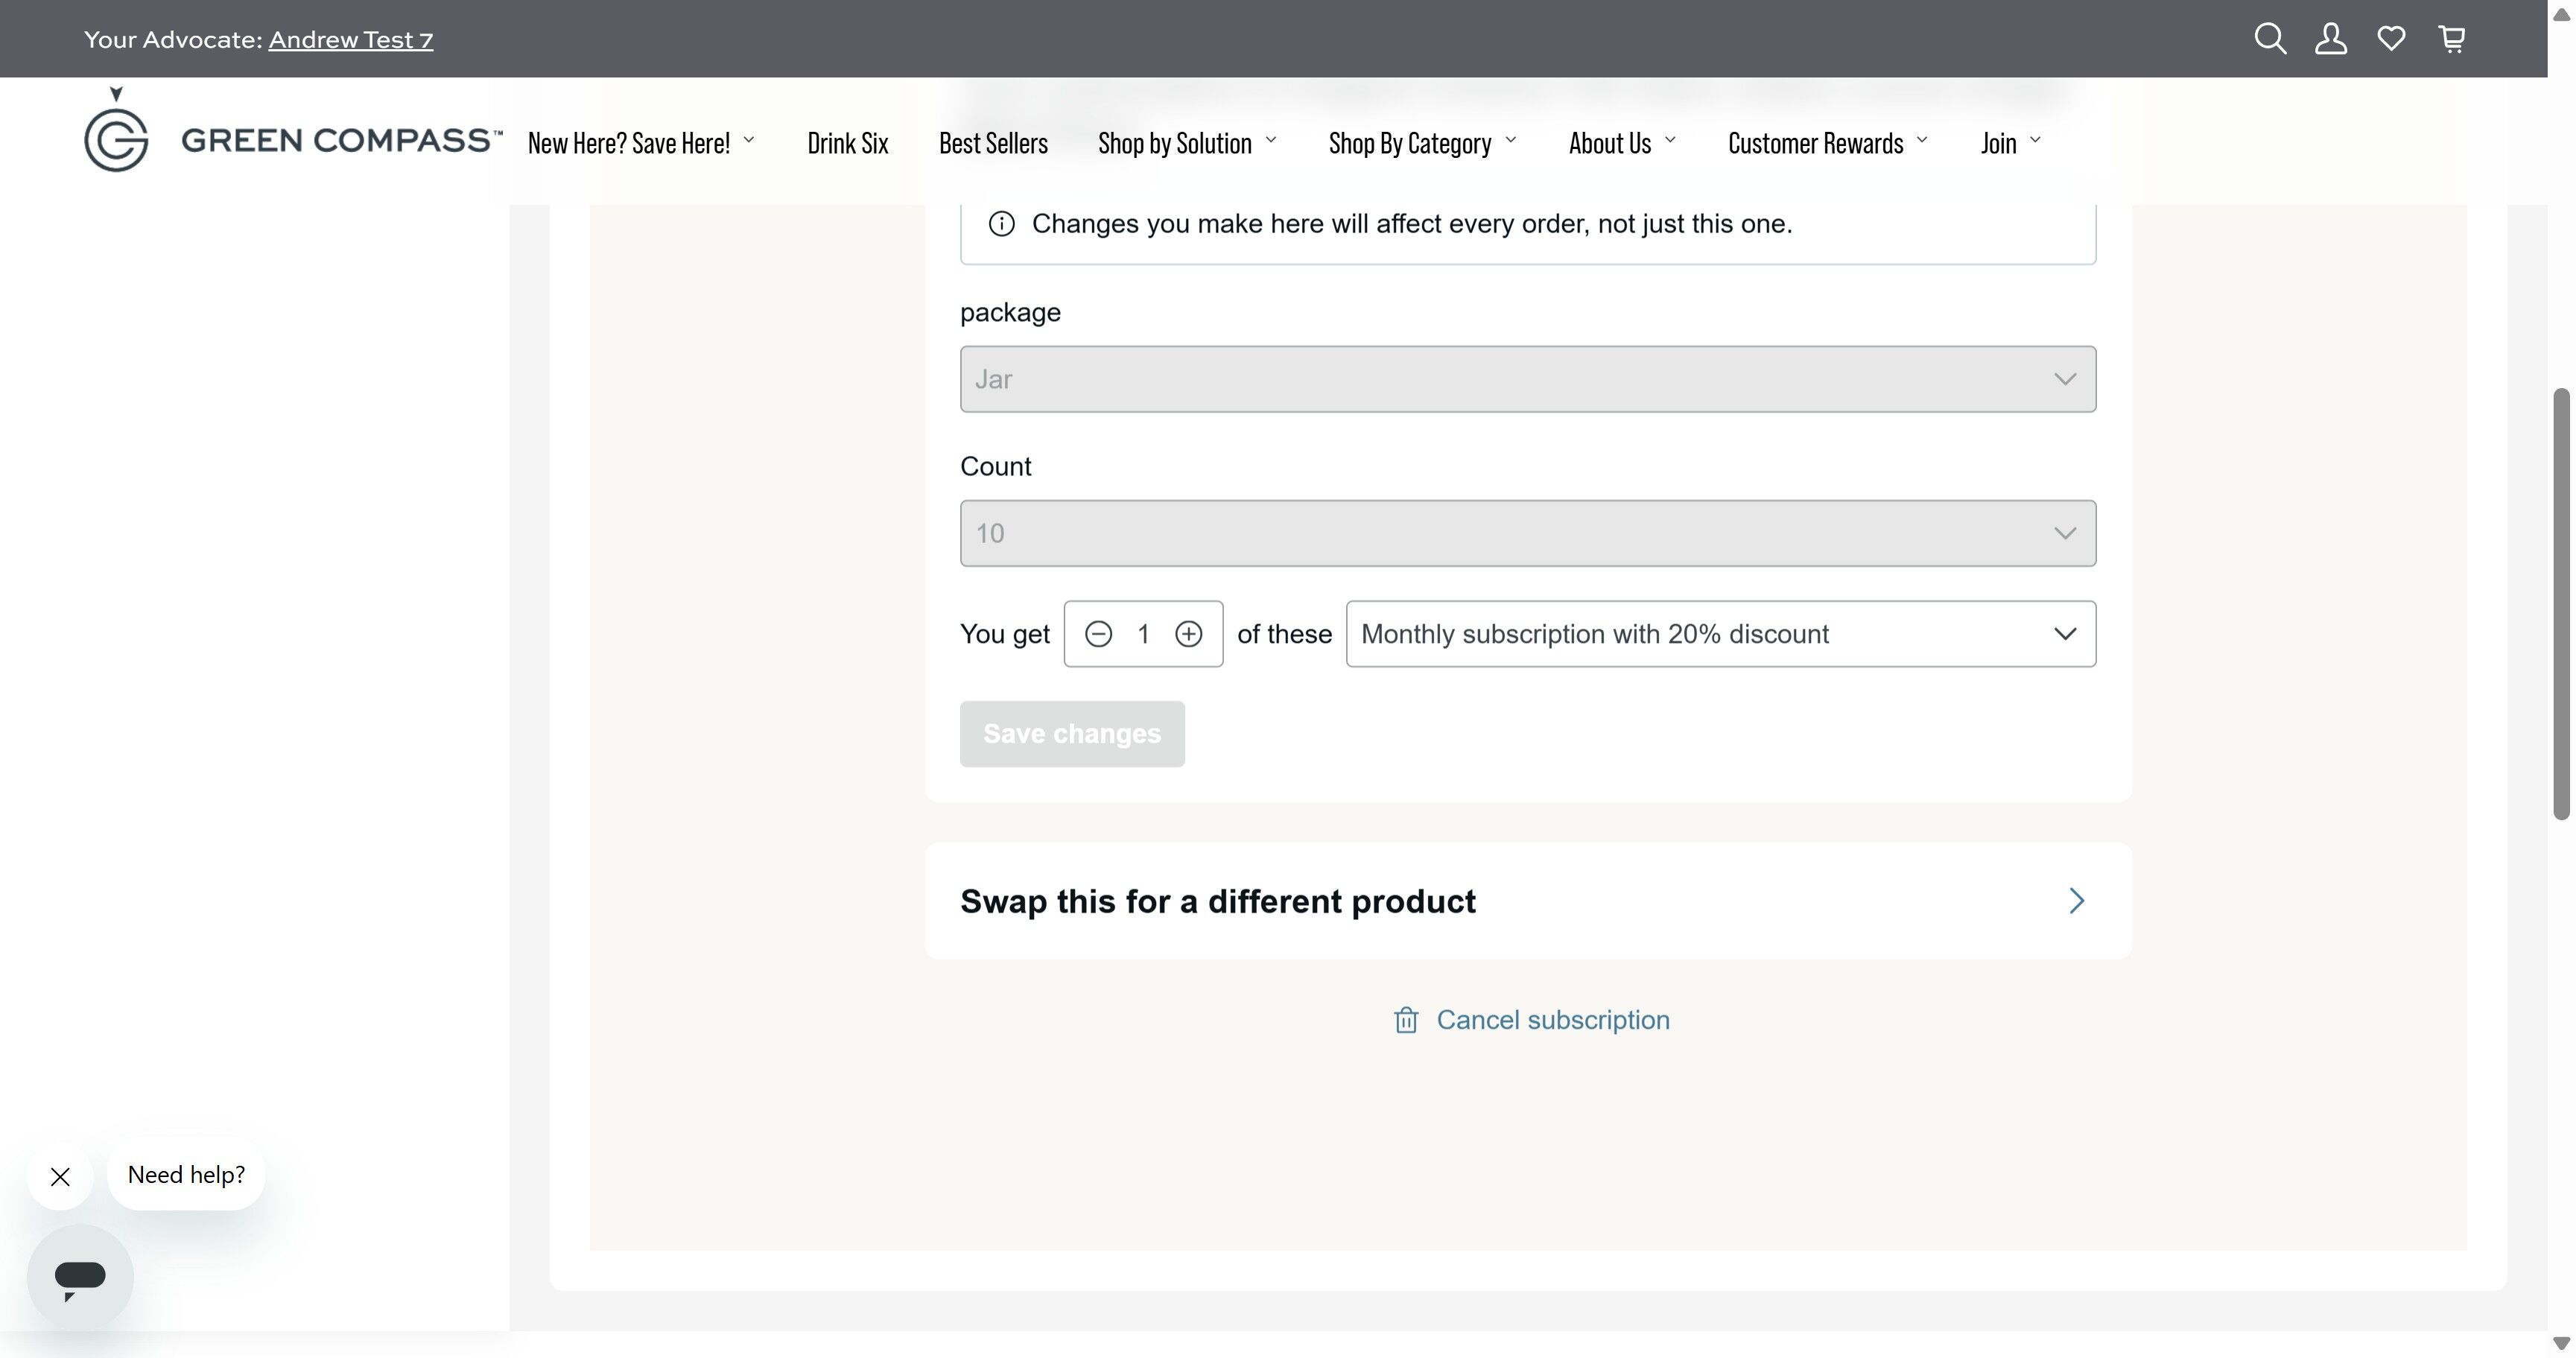Click the quantity value 1 field
Viewport: 2576px width, 1358px height.
click(x=1143, y=634)
